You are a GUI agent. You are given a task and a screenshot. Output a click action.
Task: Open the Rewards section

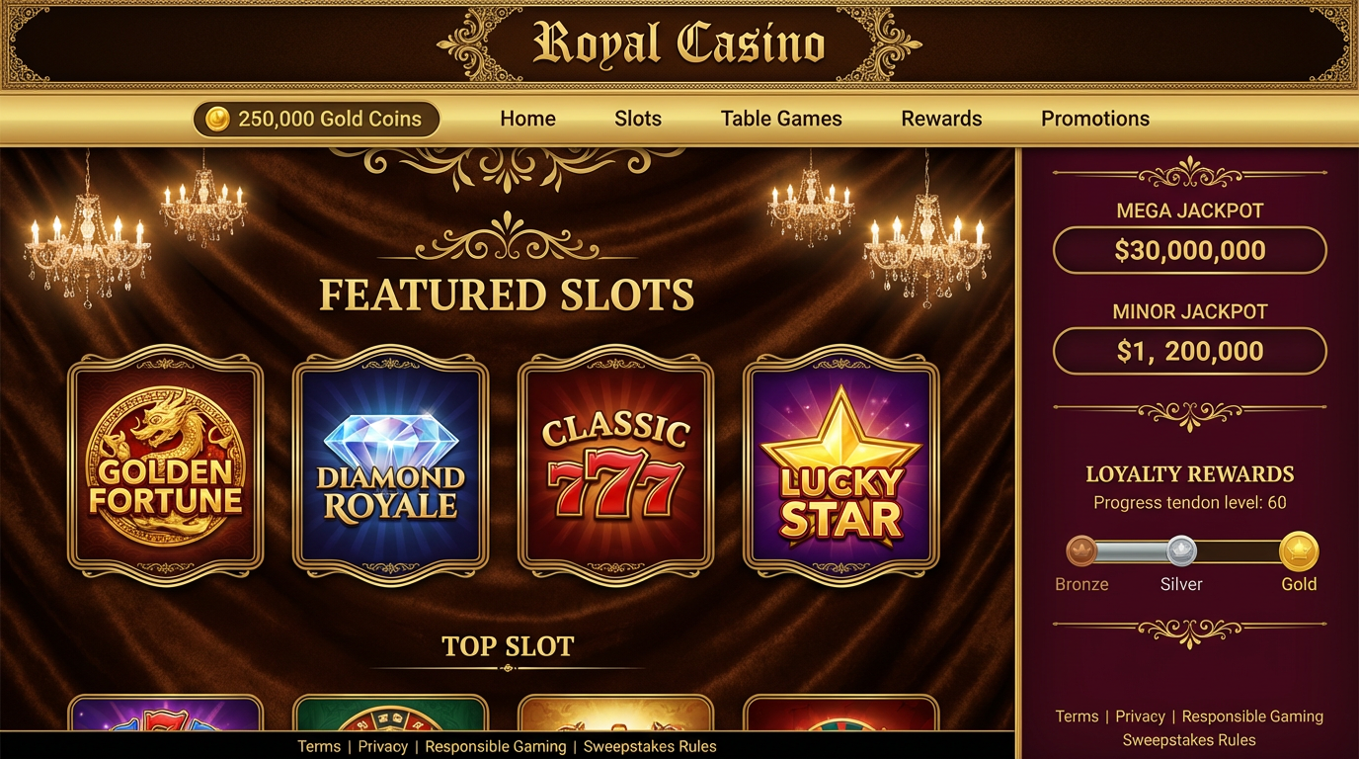941,119
